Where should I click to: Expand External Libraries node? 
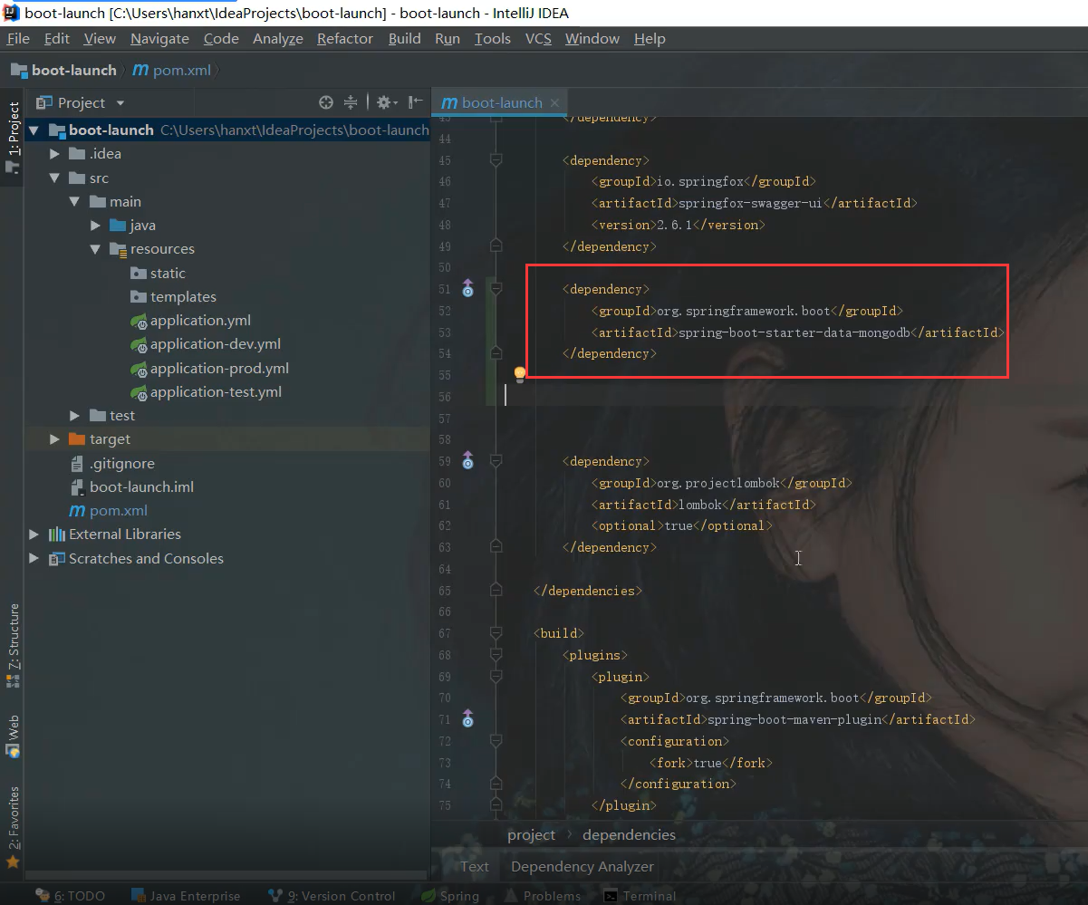(x=34, y=534)
